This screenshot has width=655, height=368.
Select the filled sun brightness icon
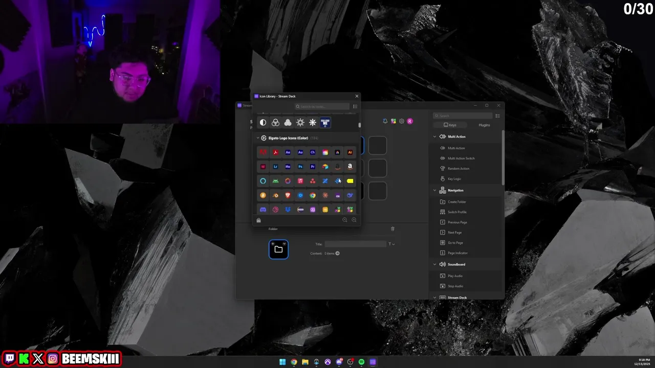click(313, 123)
